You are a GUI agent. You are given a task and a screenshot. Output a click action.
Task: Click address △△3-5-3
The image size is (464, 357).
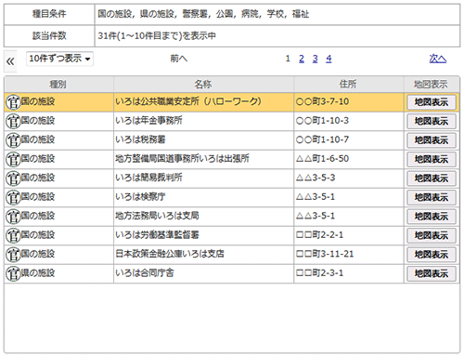pyautogui.click(x=316, y=178)
